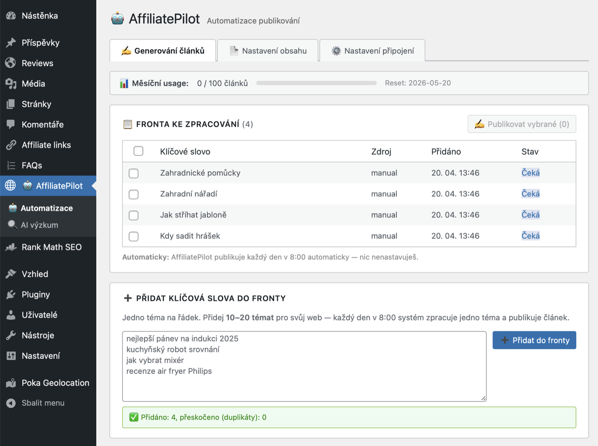
Task: Click the Uživatelé person icon
Action: click(x=11, y=315)
